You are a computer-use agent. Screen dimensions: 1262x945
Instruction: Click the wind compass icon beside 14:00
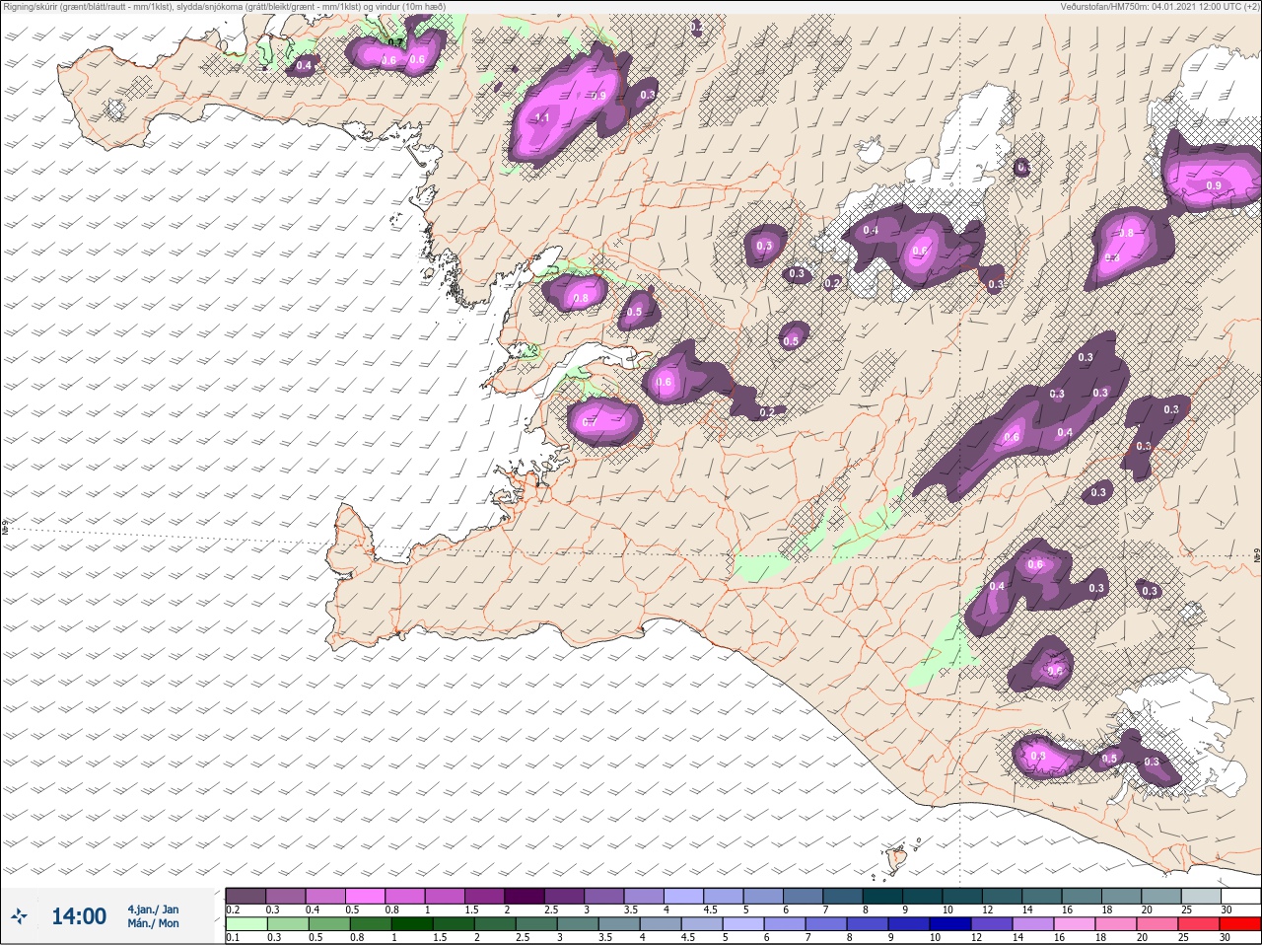(19, 917)
